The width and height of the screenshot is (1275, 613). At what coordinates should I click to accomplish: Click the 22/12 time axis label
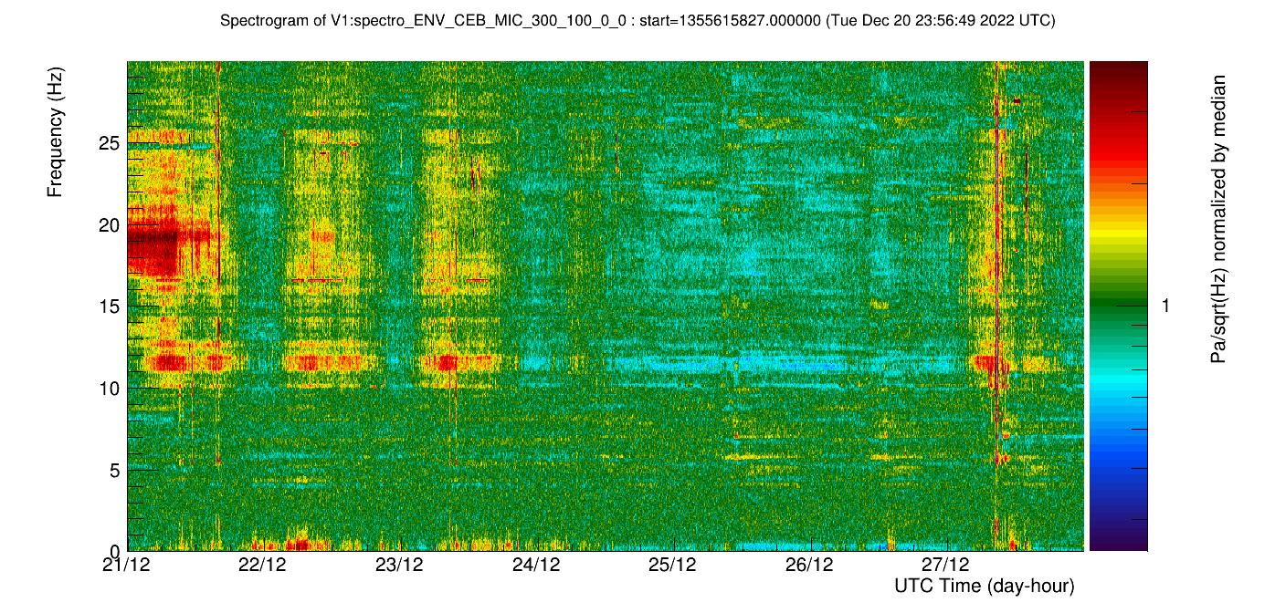263,565
